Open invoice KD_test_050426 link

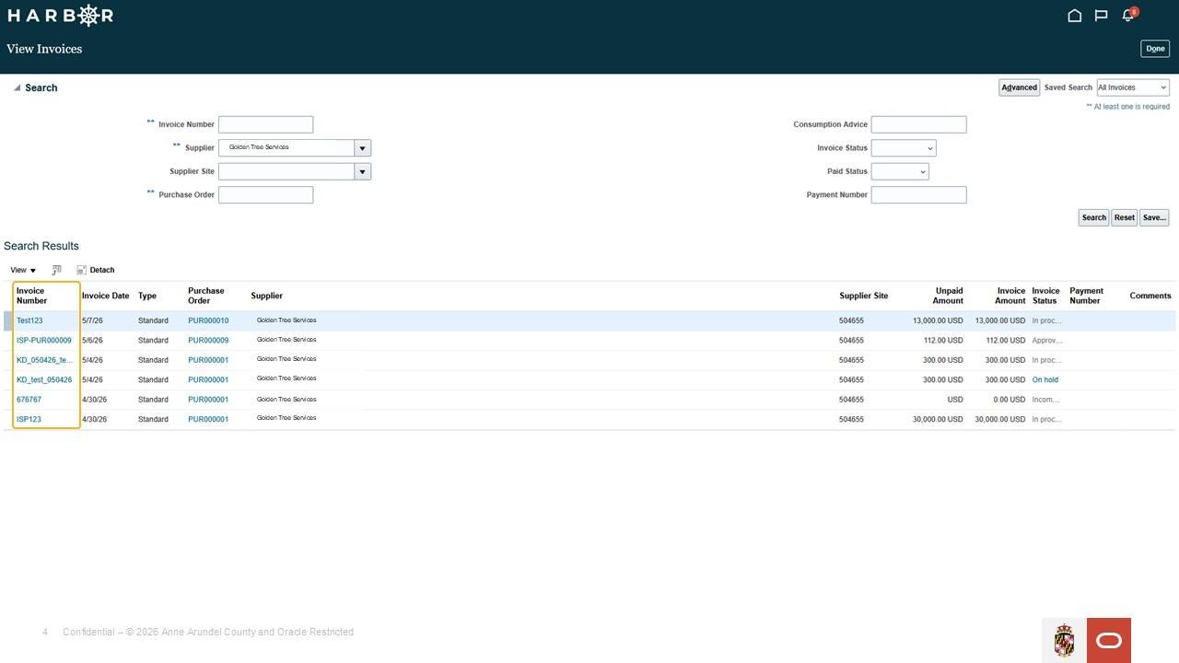point(44,379)
